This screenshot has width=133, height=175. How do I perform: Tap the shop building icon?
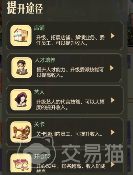coord(21,35)
